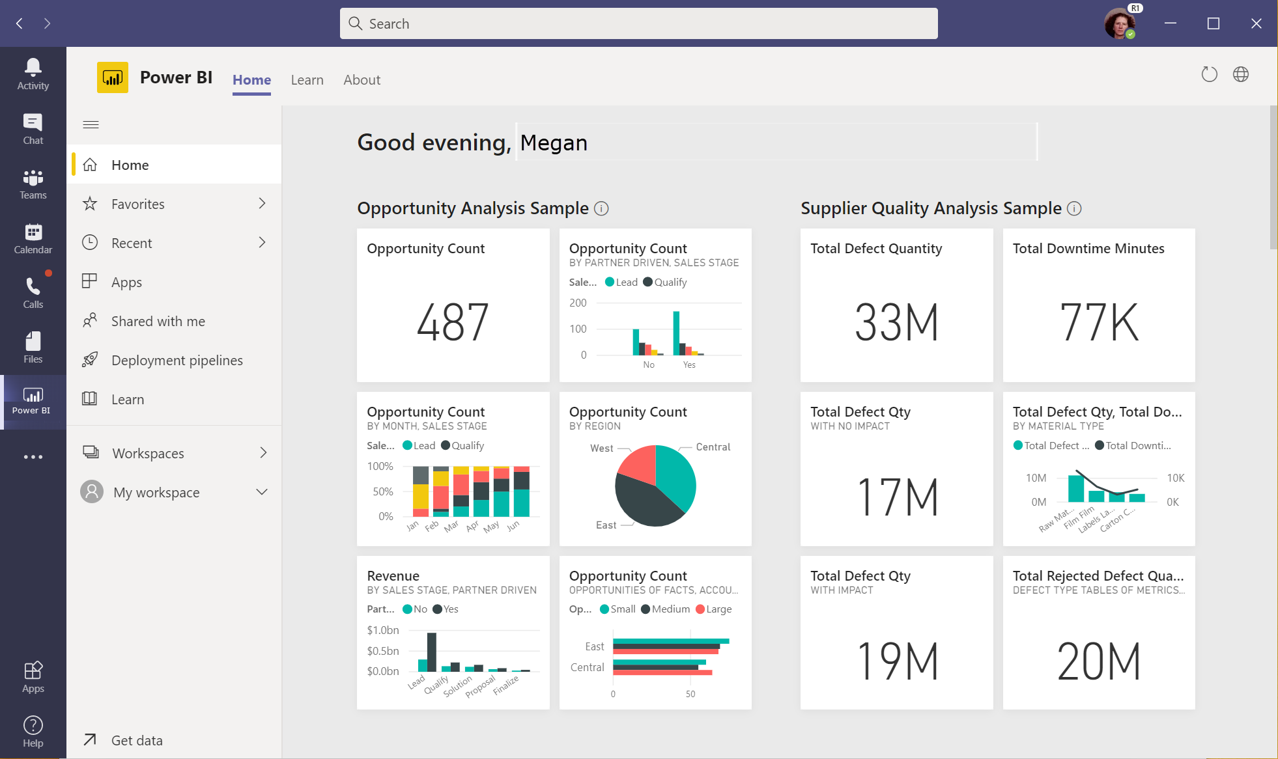1278x759 pixels.
Task: Click the Teams icon in OS taskbar
Action: pyautogui.click(x=33, y=184)
